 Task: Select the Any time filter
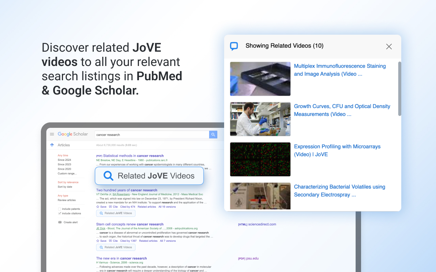click(x=63, y=155)
